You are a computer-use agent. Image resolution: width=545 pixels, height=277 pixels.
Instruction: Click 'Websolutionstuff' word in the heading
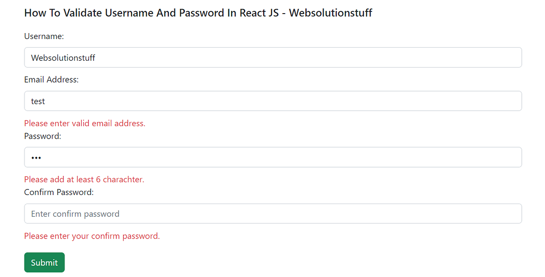click(x=331, y=13)
